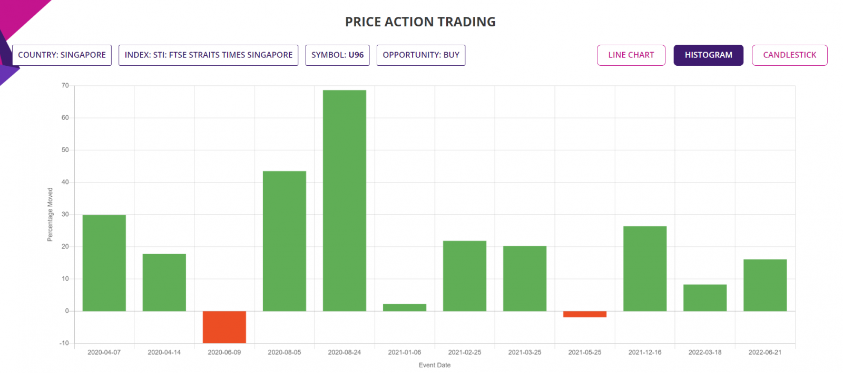Click the green bar for 2021-02-25
This screenshot has height=373, width=843.
(x=465, y=276)
